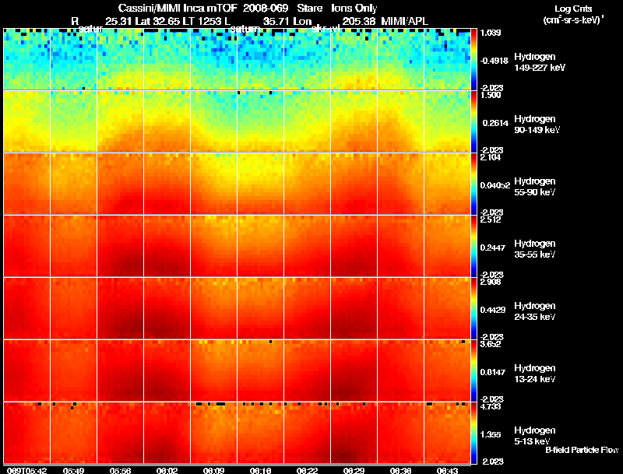Click the '06:22' time axis label

[x=307, y=471]
